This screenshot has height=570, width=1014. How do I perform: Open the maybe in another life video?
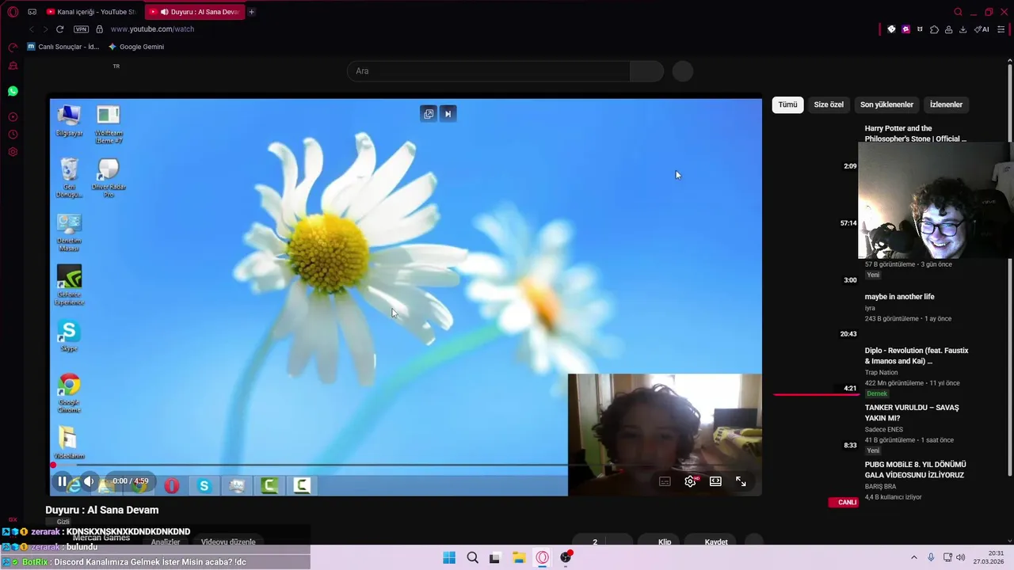(899, 297)
